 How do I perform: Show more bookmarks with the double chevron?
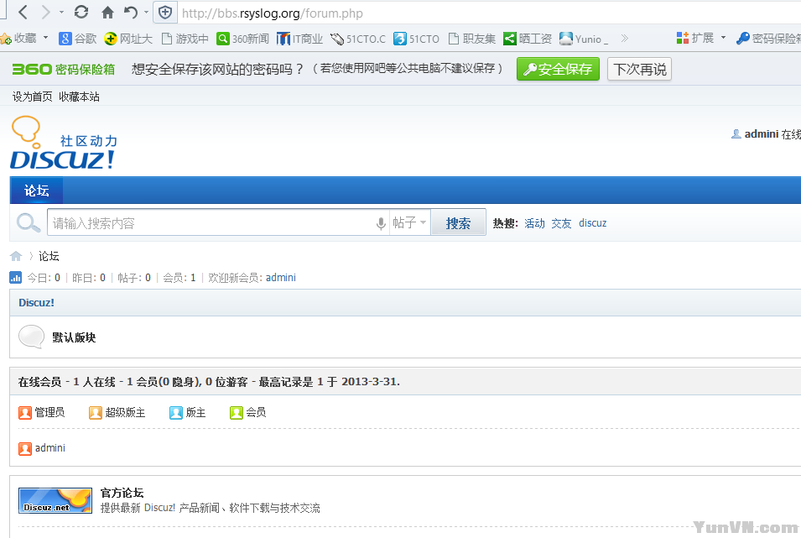click(624, 39)
